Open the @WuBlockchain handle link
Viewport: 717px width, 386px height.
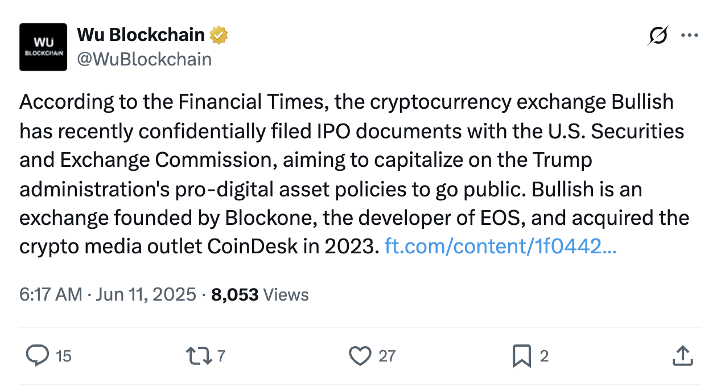[x=144, y=59]
